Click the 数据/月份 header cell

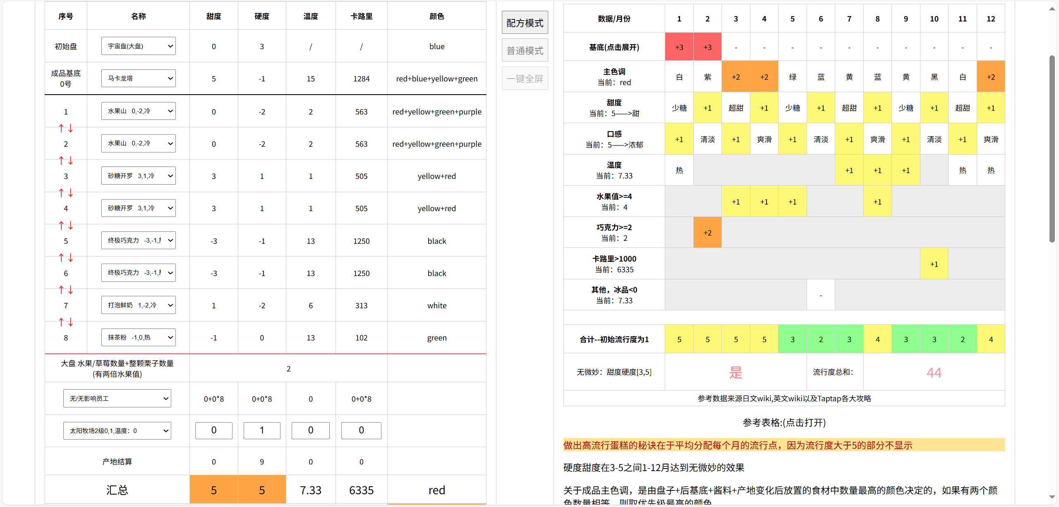pyautogui.click(x=614, y=19)
